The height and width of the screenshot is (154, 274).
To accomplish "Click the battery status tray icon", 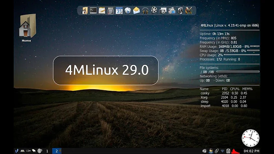I will click(228, 151).
